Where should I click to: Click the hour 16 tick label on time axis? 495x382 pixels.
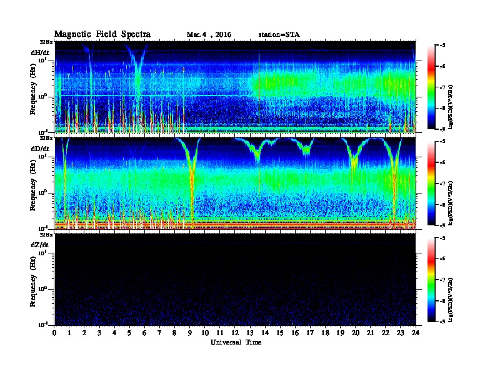coord(295,333)
